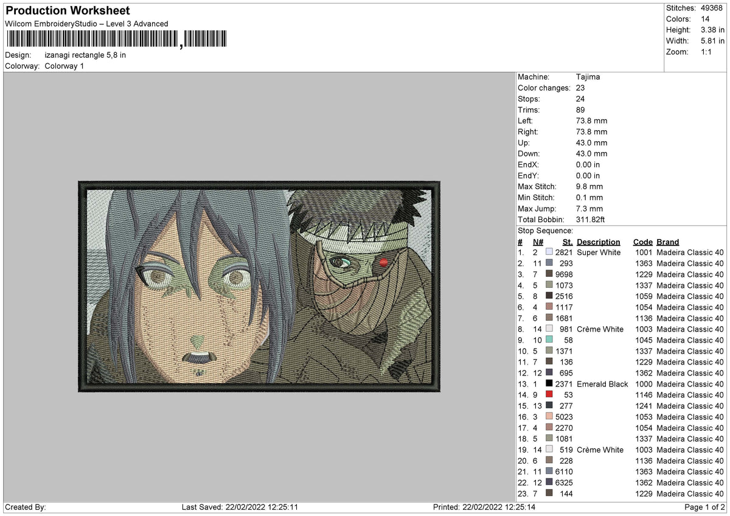Click the Height value '3.38 in'
This screenshot has width=730, height=516.
click(712, 30)
